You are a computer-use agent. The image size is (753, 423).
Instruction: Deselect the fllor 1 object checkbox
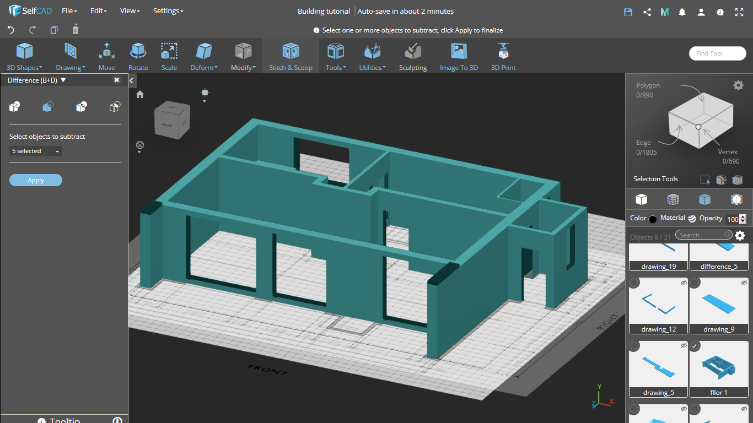coord(695,346)
